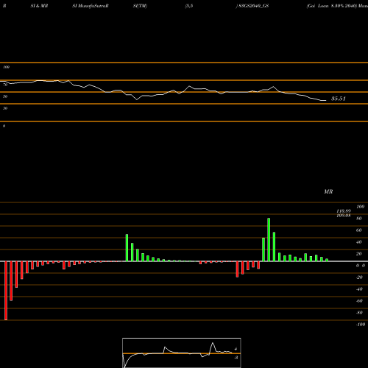Click the tallest green histogram bar
368x368 pixels.
[x=269, y=240]
